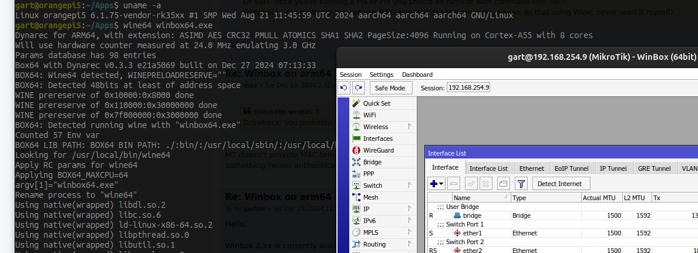Select the ';;; Switch Port 1' comment row
This screenshot has width=698, height=253.
562,224
